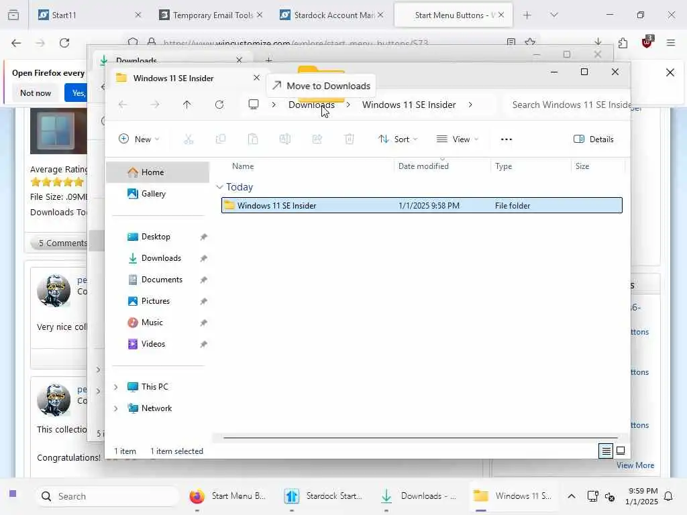Open uBlock shield extension icon in Firefox
687x515 pixels.
pyautogui.click(x=647, y=42)
